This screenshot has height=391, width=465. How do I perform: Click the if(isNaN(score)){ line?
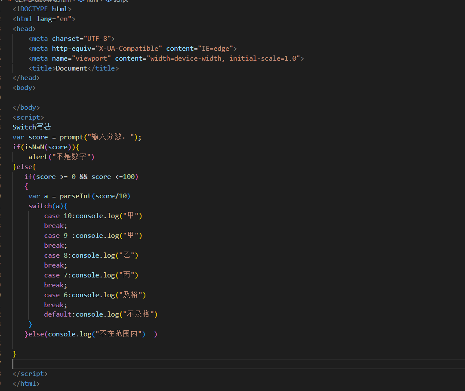coord(46,147)
